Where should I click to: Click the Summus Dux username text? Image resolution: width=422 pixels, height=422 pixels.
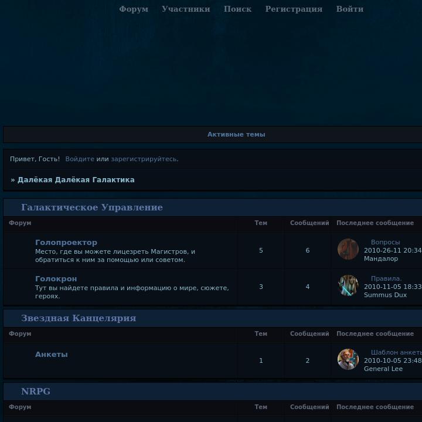385,295
